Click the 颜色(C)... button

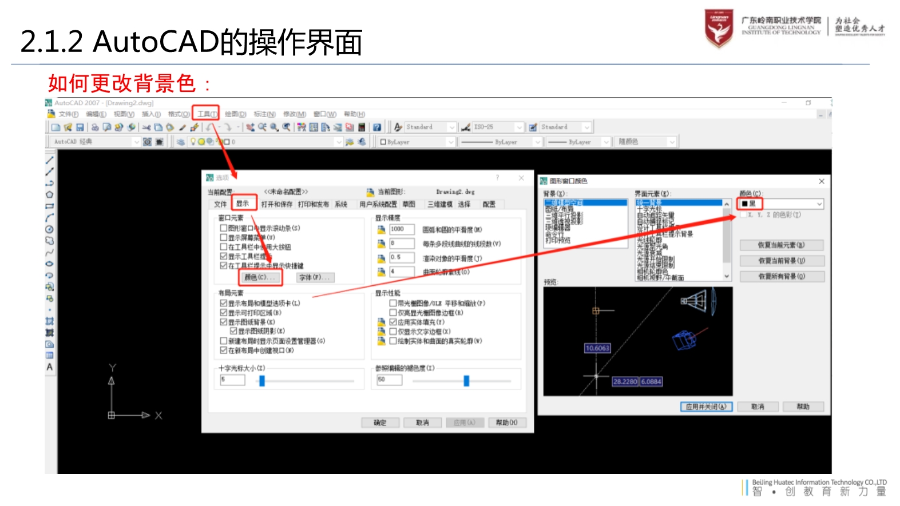tap(260, 277)
